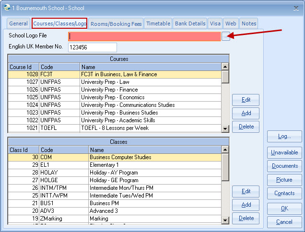Click the Edit button for Courses
This screenshot has width=305, height=232.
246,100
